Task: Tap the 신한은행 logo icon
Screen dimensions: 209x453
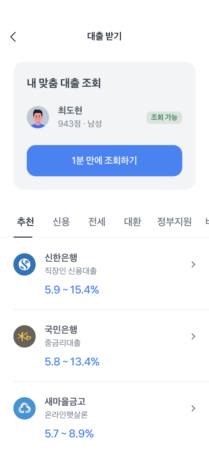Action: (25, 265)
